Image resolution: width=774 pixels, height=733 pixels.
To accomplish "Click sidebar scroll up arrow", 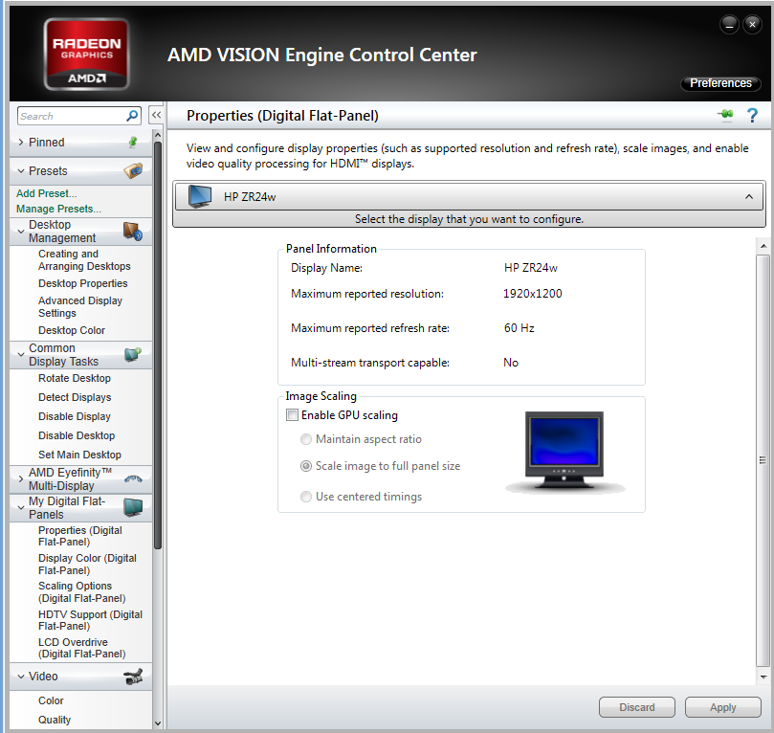I will (x=158, y=135).
